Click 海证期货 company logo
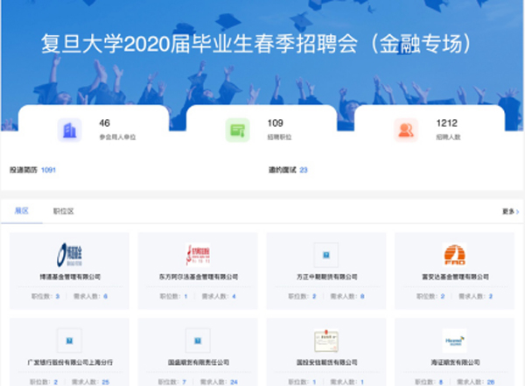Viewport: 525px width, 386px height. (x=454, y=340)
